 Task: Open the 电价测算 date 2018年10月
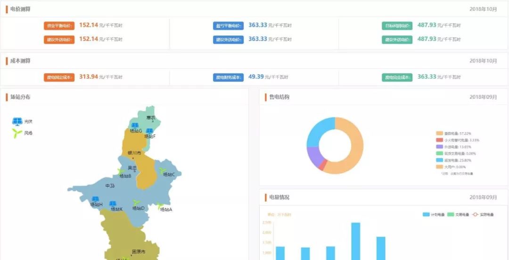483,9
